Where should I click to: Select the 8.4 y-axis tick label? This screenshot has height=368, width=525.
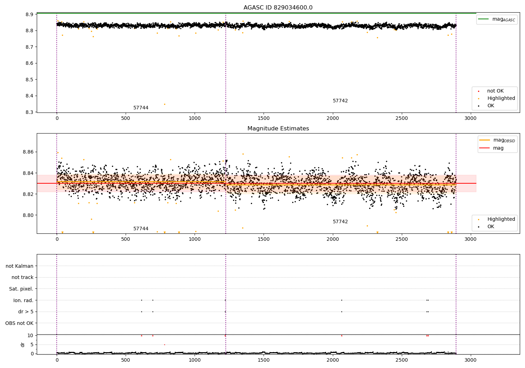29,96
